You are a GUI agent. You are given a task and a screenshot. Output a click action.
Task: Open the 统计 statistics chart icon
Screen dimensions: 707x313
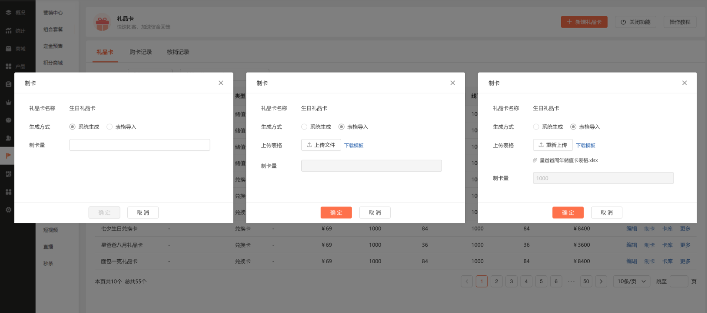pyautogui.click(x=8, y=31)
